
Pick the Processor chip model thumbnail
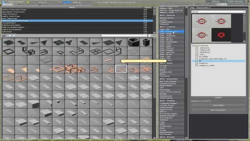click(x=202, y=21)
